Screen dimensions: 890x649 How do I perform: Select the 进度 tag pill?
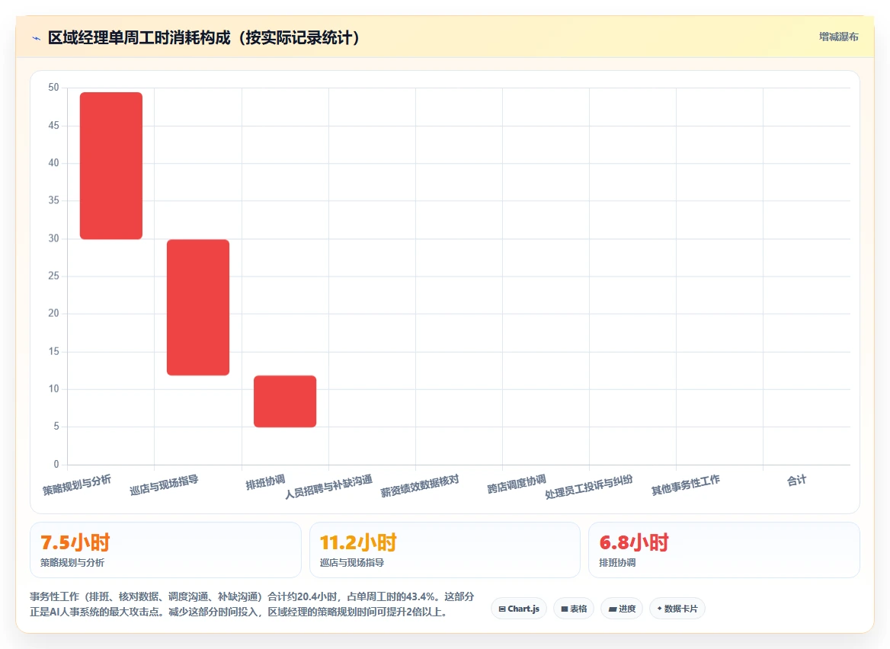(x=622, y=609)
